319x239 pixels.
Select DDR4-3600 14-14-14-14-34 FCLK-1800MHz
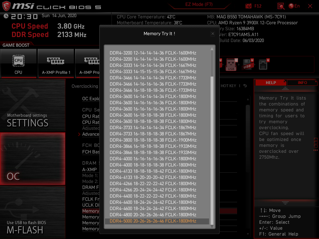[157, 96]
